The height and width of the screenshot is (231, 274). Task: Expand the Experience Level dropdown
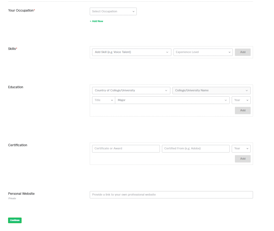point(203,52)
